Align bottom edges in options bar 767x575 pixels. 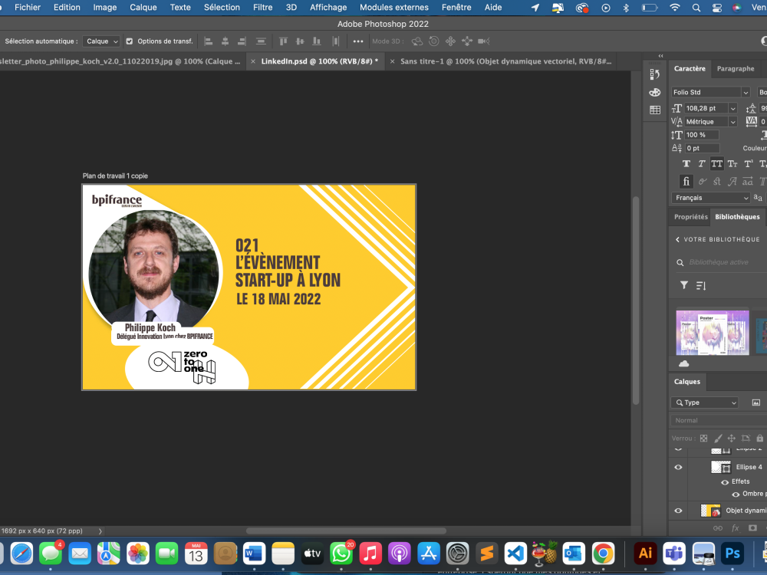tap(317, 41)
